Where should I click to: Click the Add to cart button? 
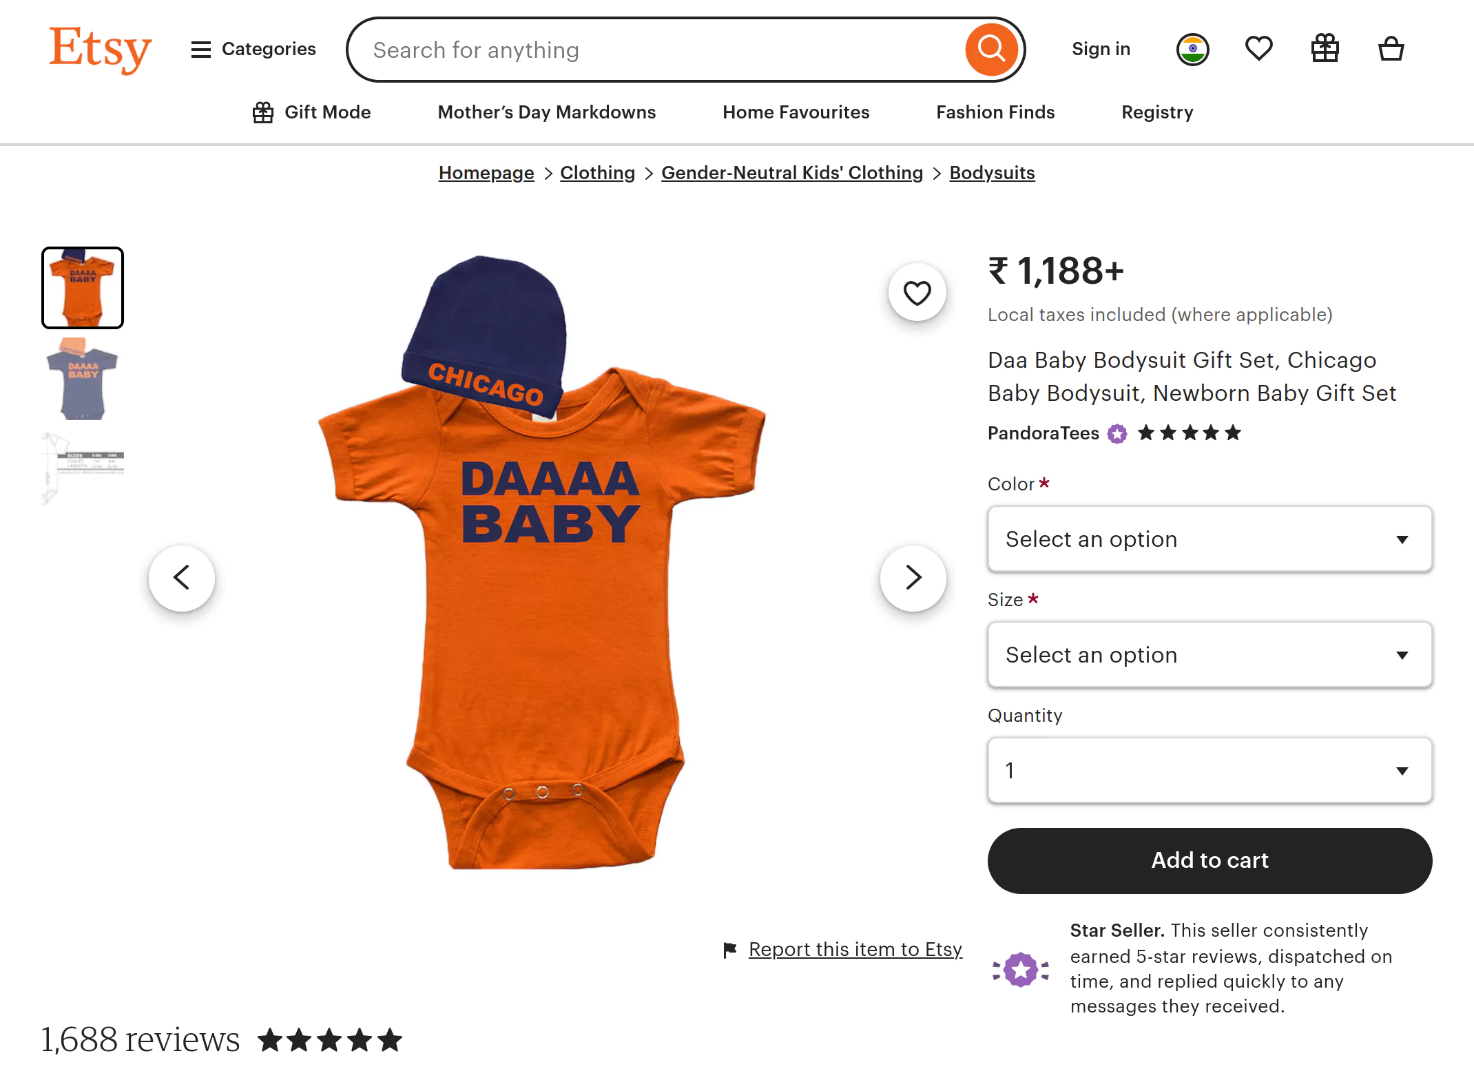coord(1209,860)
